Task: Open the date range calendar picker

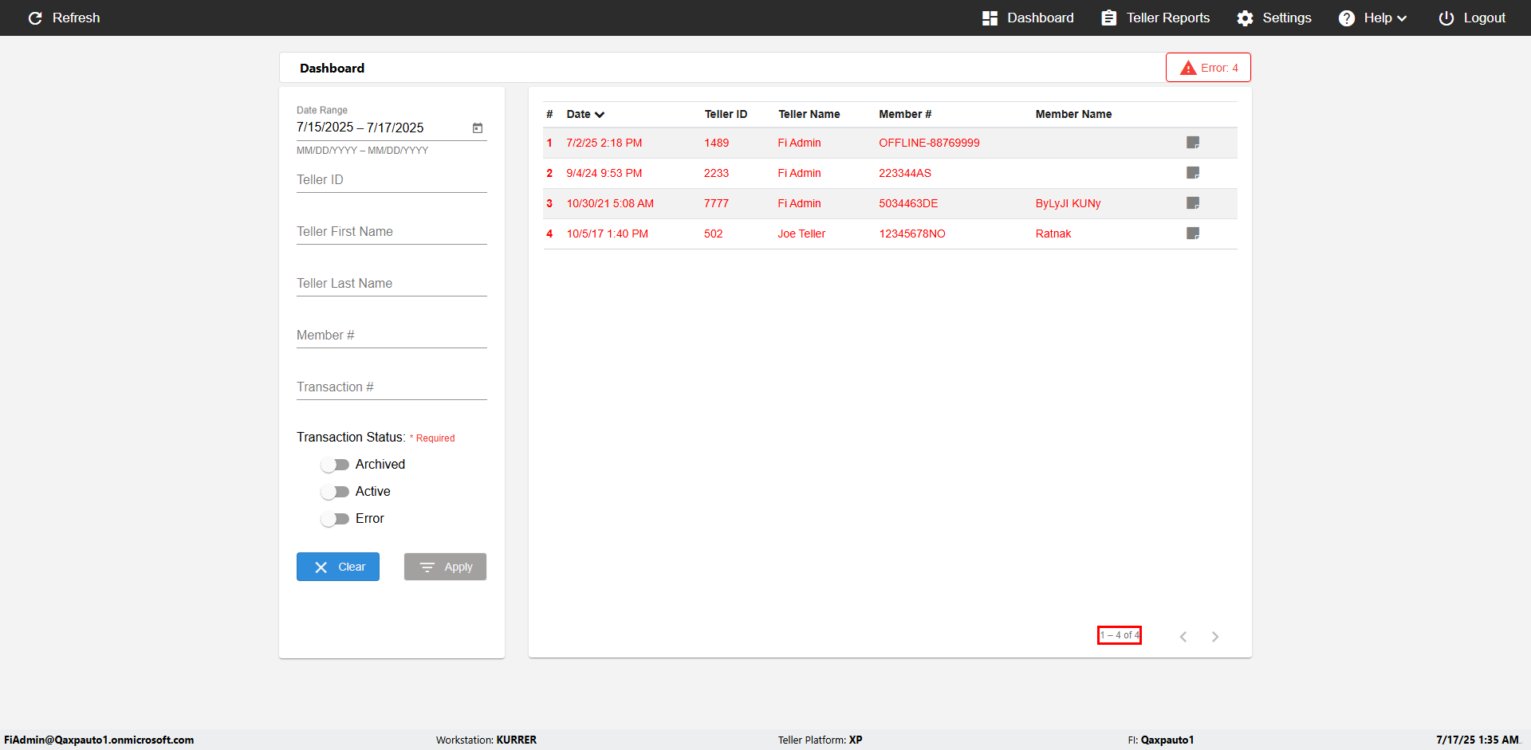Action: 478,128
